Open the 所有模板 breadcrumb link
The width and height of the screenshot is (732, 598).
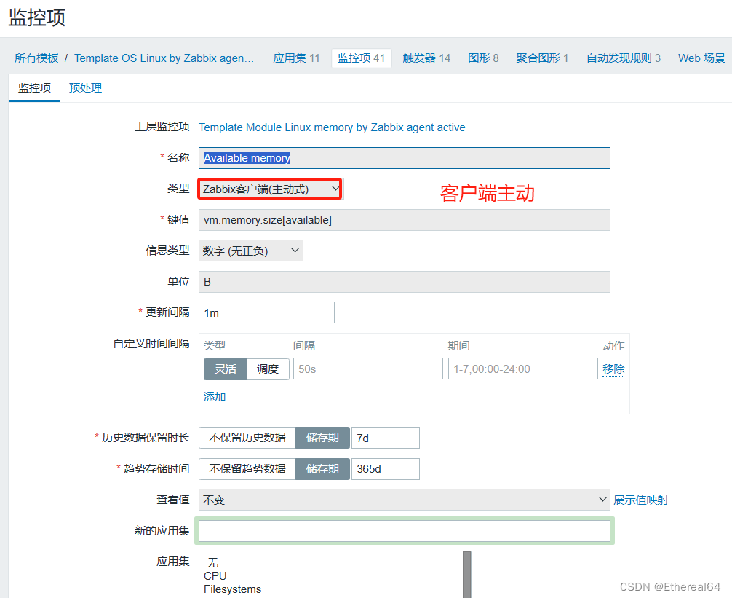click(36, 58)
